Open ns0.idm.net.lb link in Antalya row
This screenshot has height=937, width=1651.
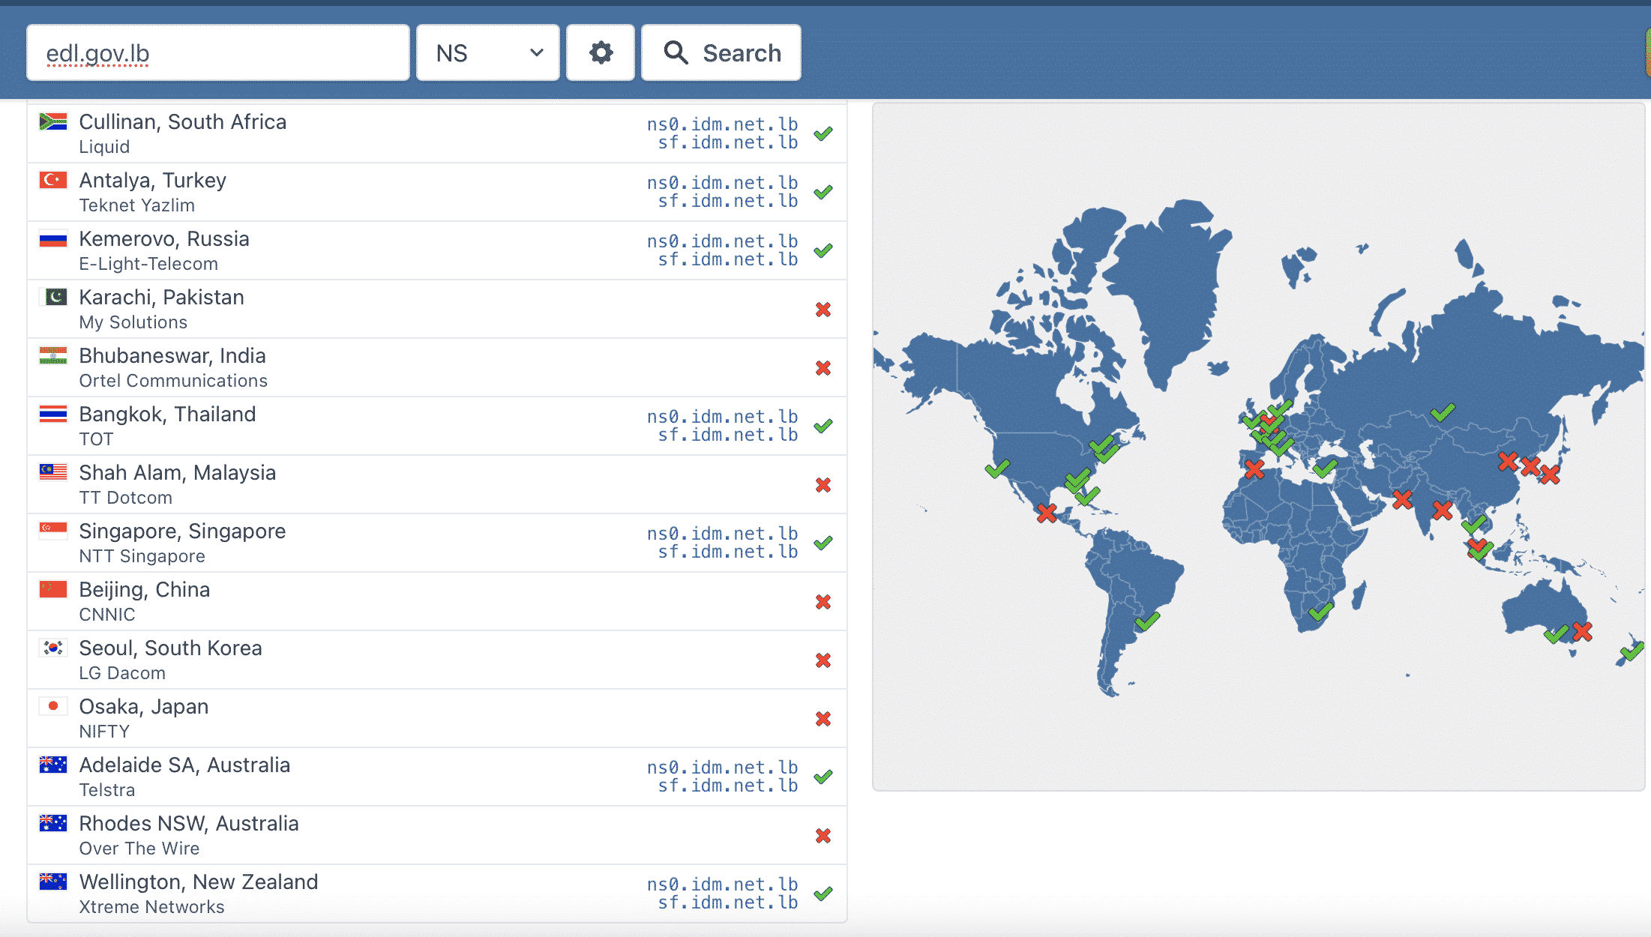coord(722,183)
